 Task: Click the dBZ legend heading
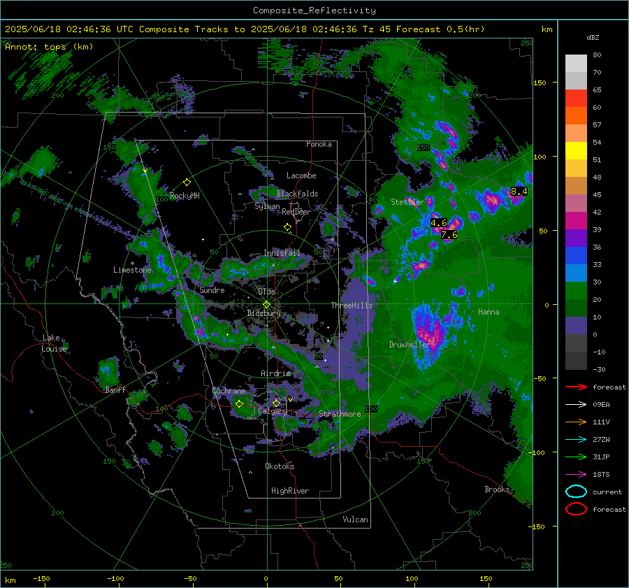(x=593, y=37)
